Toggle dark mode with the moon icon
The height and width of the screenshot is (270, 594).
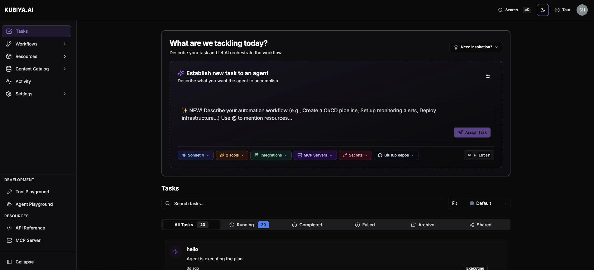[x=543, y=10]
